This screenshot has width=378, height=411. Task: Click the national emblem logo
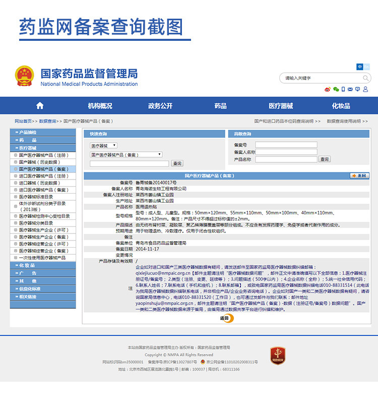click(24, 76)
